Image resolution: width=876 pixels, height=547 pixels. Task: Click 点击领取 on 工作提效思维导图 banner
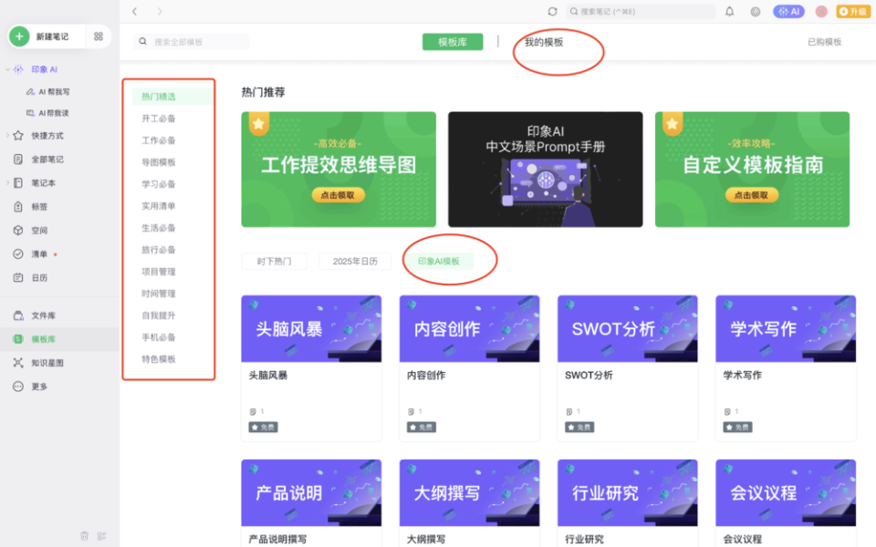click(338, 195)
